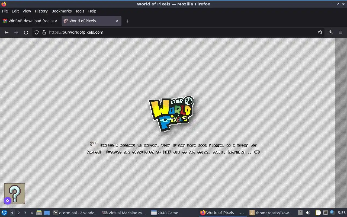Open tracking protection shield icon

pos(37,32)
